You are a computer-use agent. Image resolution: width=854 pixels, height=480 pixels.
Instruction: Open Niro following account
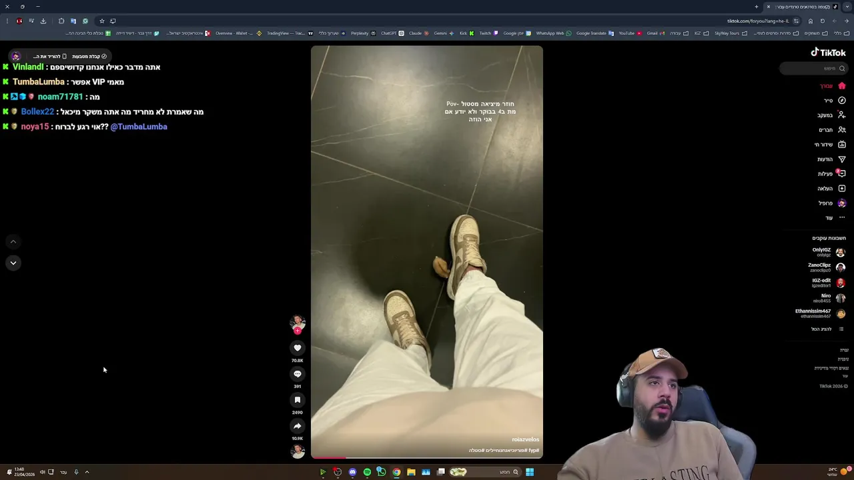click(829, 298)
